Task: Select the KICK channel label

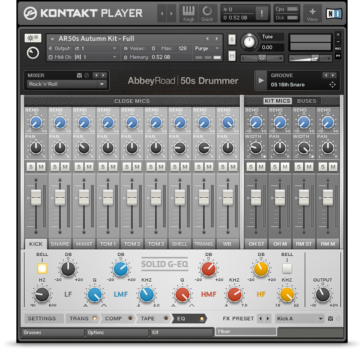Action: point(36,244)
